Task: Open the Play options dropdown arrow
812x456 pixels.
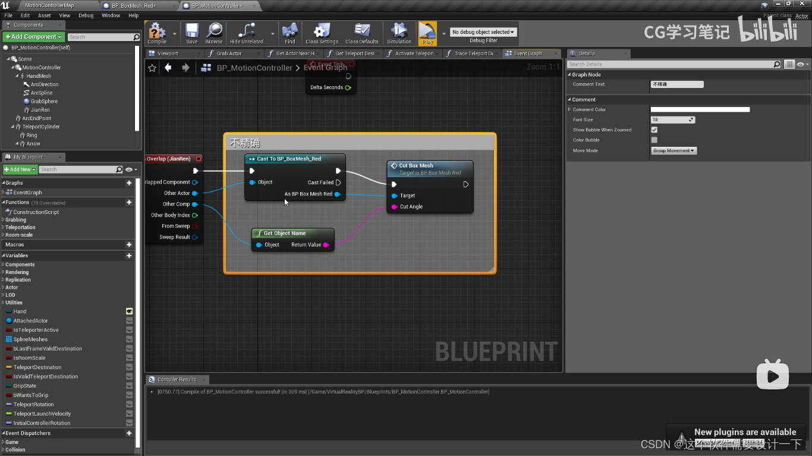Action: coord(443,34)
